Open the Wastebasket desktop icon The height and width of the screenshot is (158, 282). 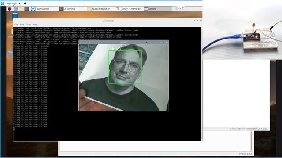click(15, 16)
